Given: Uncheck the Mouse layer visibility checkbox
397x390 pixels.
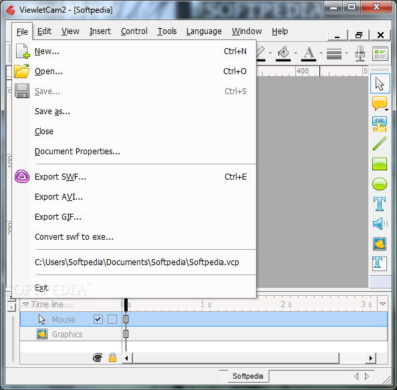Looking at the screenshot, I should 98,319.
